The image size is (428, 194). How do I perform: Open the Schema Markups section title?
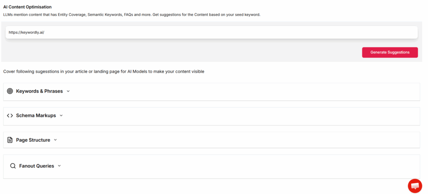(36, 116)
